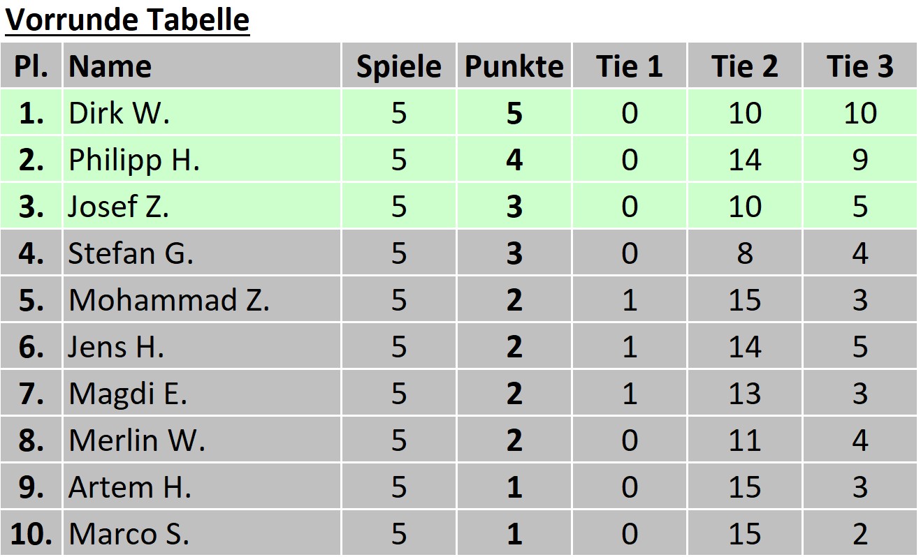Select the Name column header
This screenshot has width=921, height=557.
(110, 67)
